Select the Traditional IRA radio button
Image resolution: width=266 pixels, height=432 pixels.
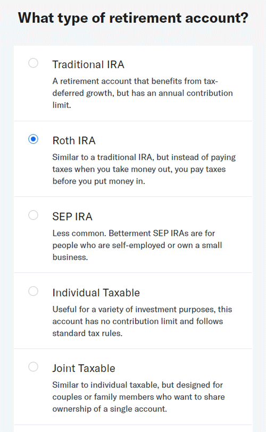[34, 63]
